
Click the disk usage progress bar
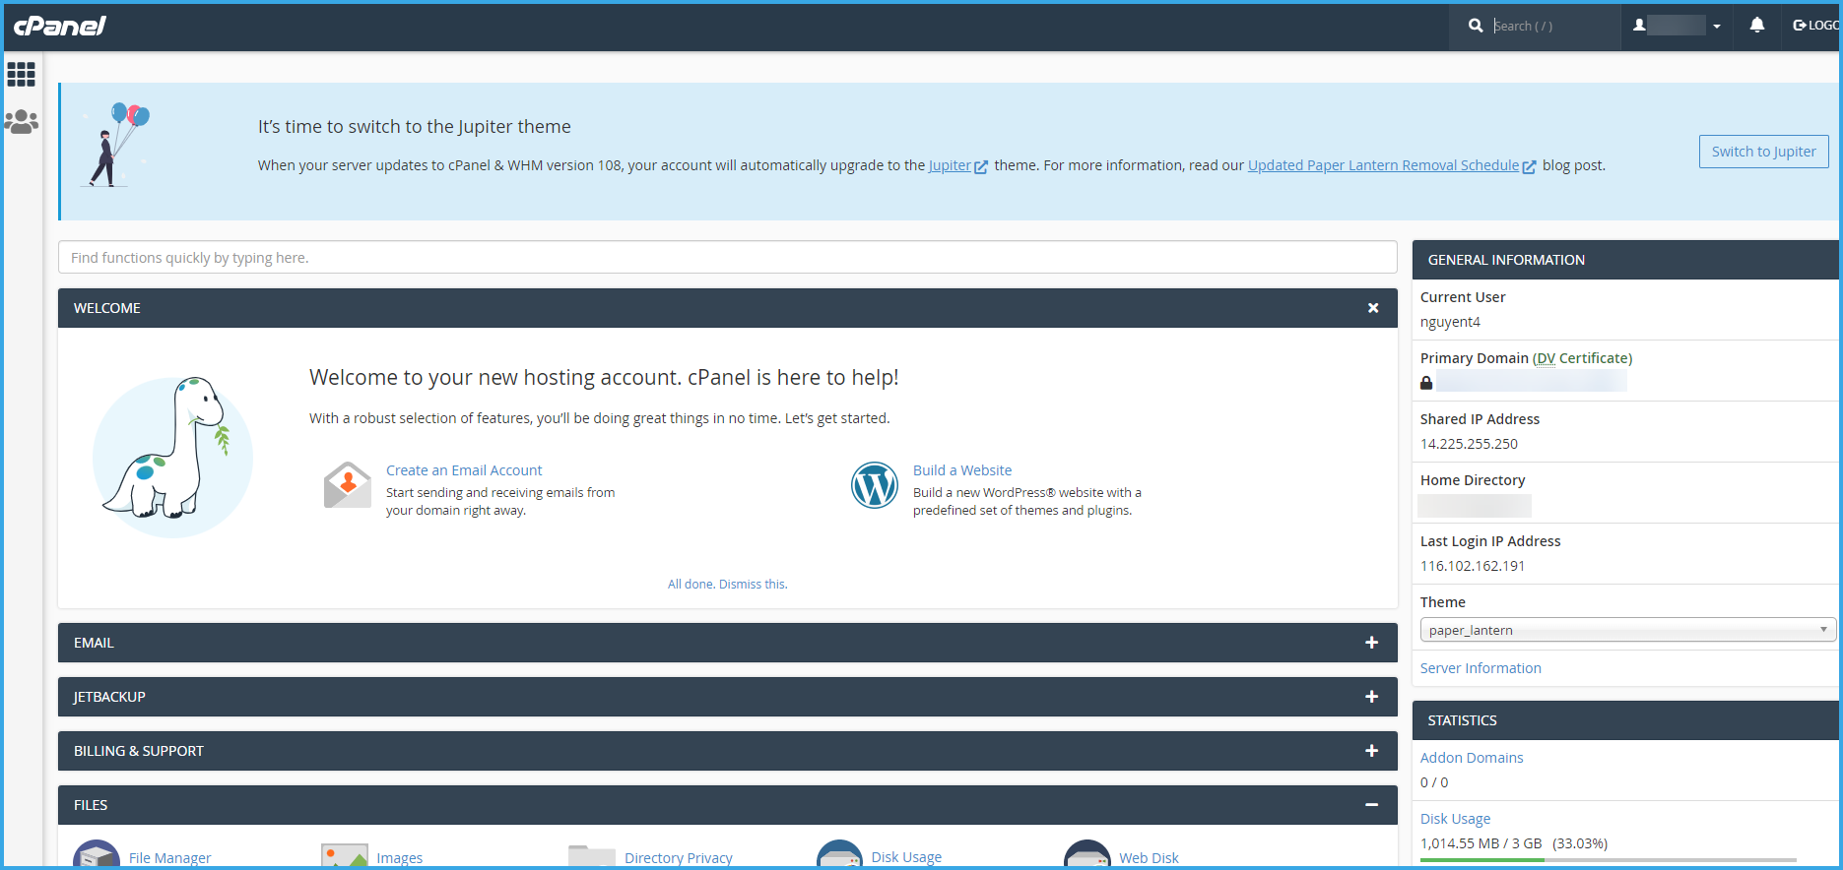coord(1609,860)
